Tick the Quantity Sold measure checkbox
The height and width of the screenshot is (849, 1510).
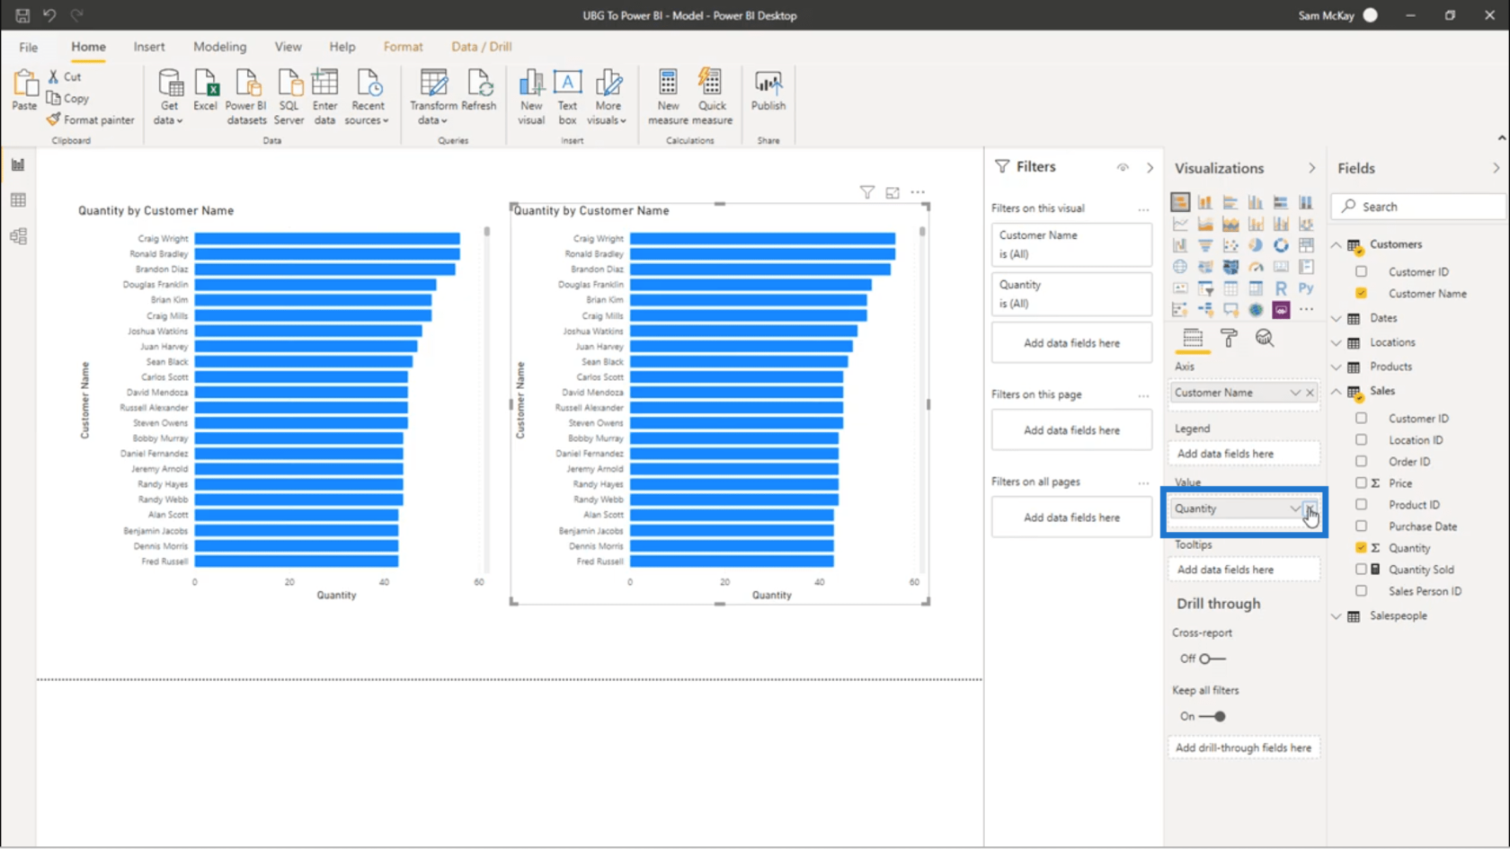(1362, 570)
